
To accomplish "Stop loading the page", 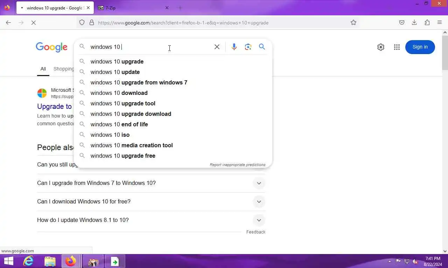I will pyautogui.click(x=33, y=23).
